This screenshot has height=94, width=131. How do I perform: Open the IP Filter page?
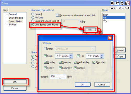[12, 25]
